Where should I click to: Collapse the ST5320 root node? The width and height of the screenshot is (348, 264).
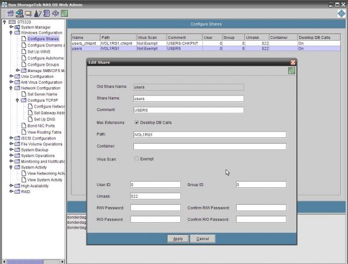coord(4,22)
